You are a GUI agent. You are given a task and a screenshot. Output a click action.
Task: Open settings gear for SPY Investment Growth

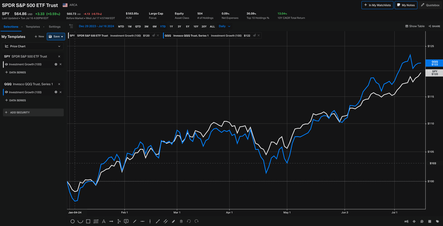[56, 64]
